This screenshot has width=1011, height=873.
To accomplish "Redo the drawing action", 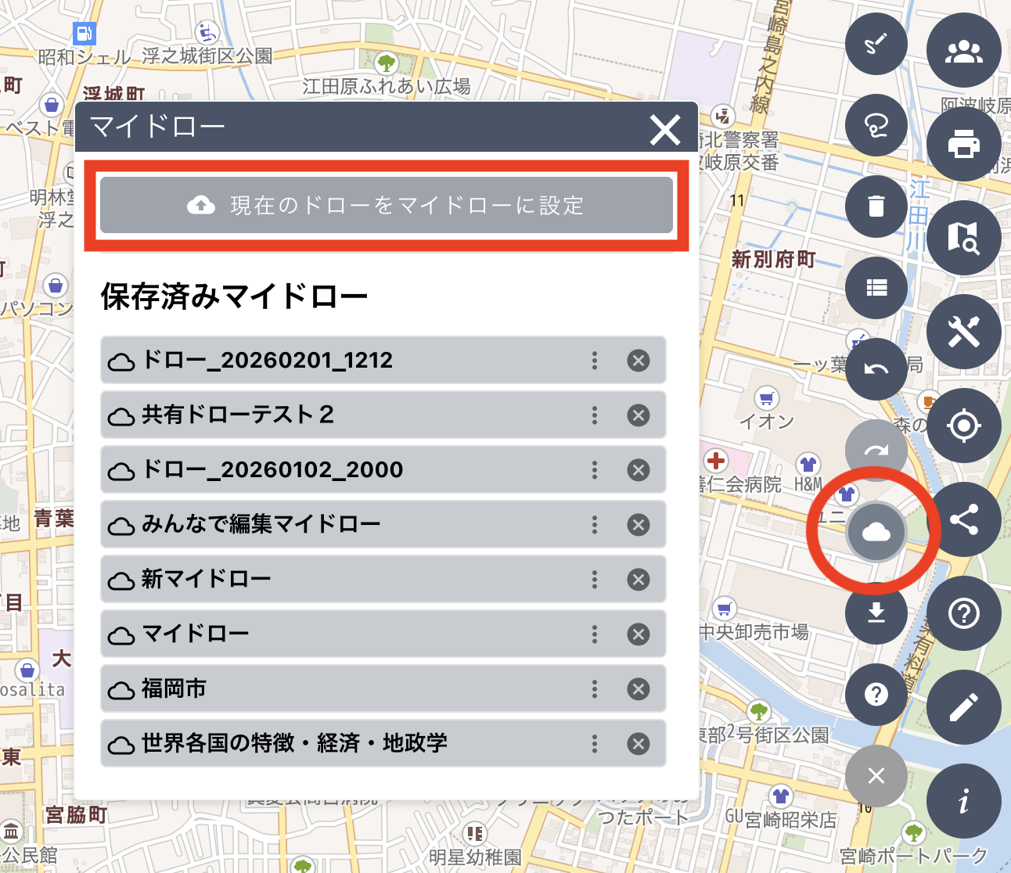I will pos(876,450).
